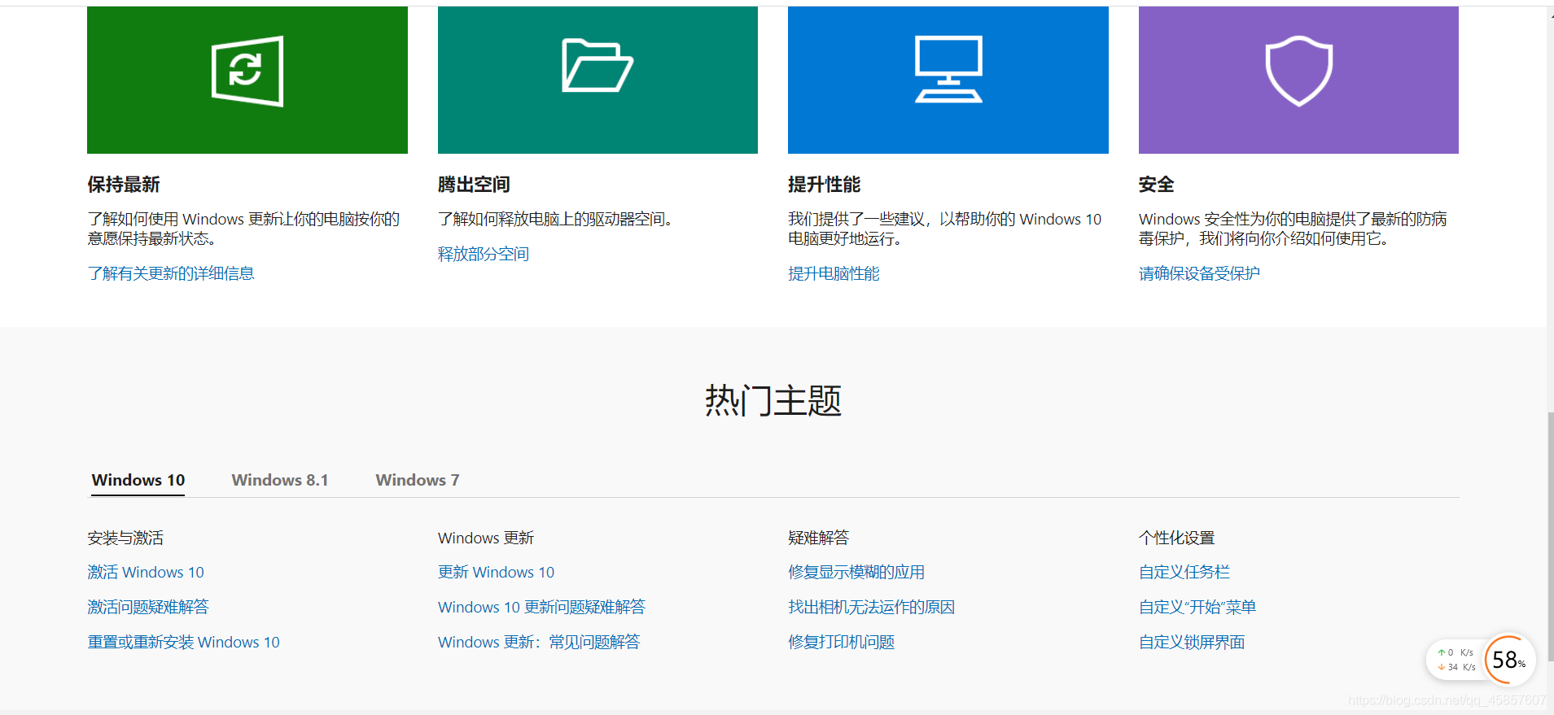
Task: Click the 提升性能 card heading
Action: click(x=824, y=185)
